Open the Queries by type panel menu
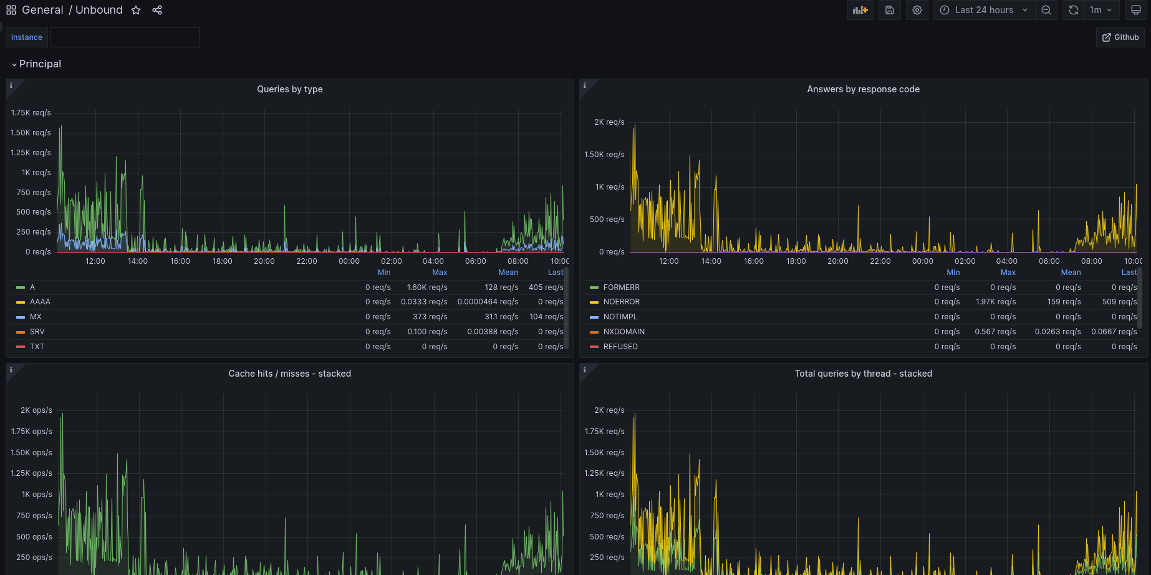The width and height of the screenshot is (1151, 575). [x=290, y=89]
